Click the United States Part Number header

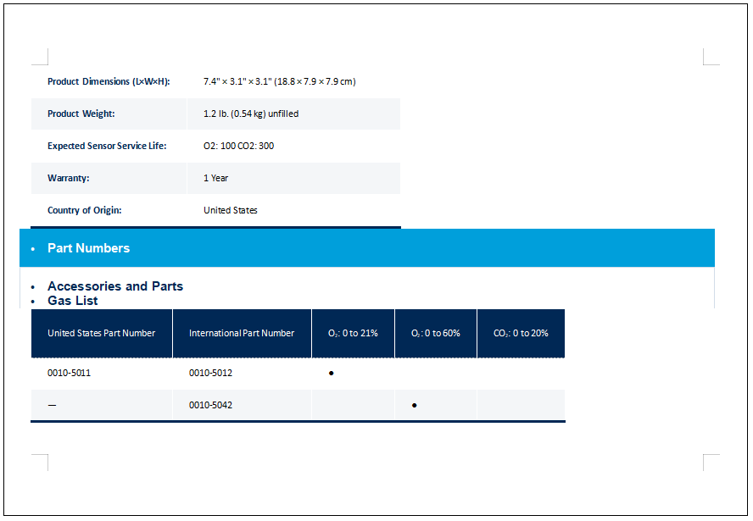[101, 333]
